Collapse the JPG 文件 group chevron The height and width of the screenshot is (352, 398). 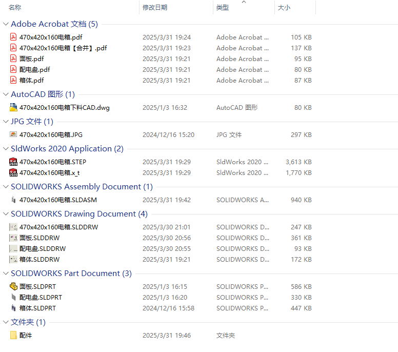pos(6,122)
